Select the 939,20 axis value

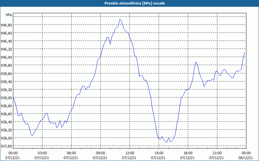pyautogui.click(x=6, y=90)
